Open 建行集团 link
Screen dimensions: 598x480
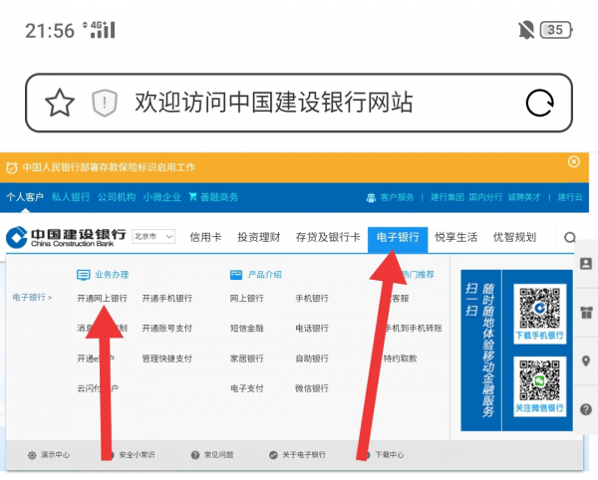447,197
